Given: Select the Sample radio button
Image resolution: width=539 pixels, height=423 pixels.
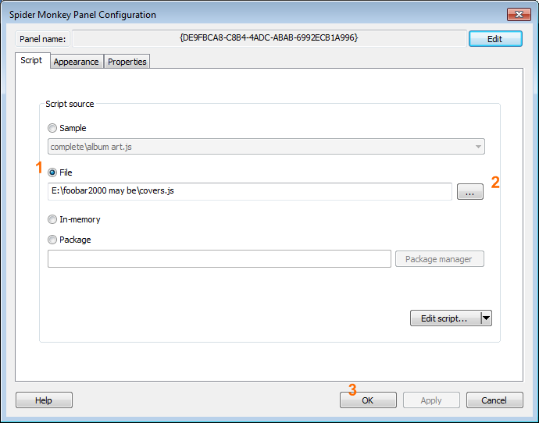Looking at the screenshot, I should [x=52, y=128].
